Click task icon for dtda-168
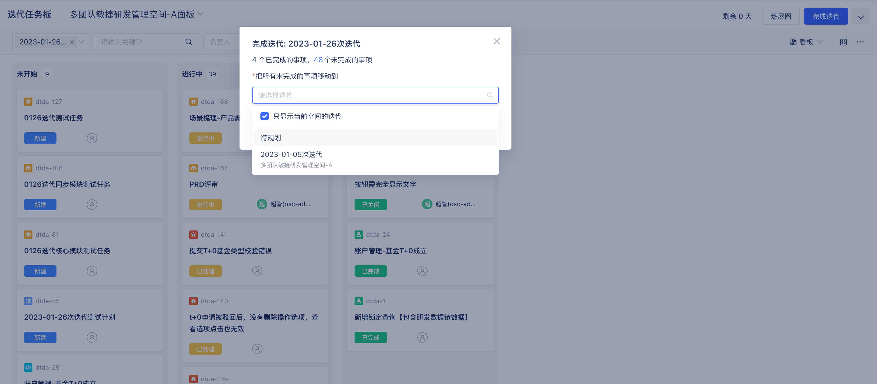This screenshot has height=384, width=877. pos(193,101)
